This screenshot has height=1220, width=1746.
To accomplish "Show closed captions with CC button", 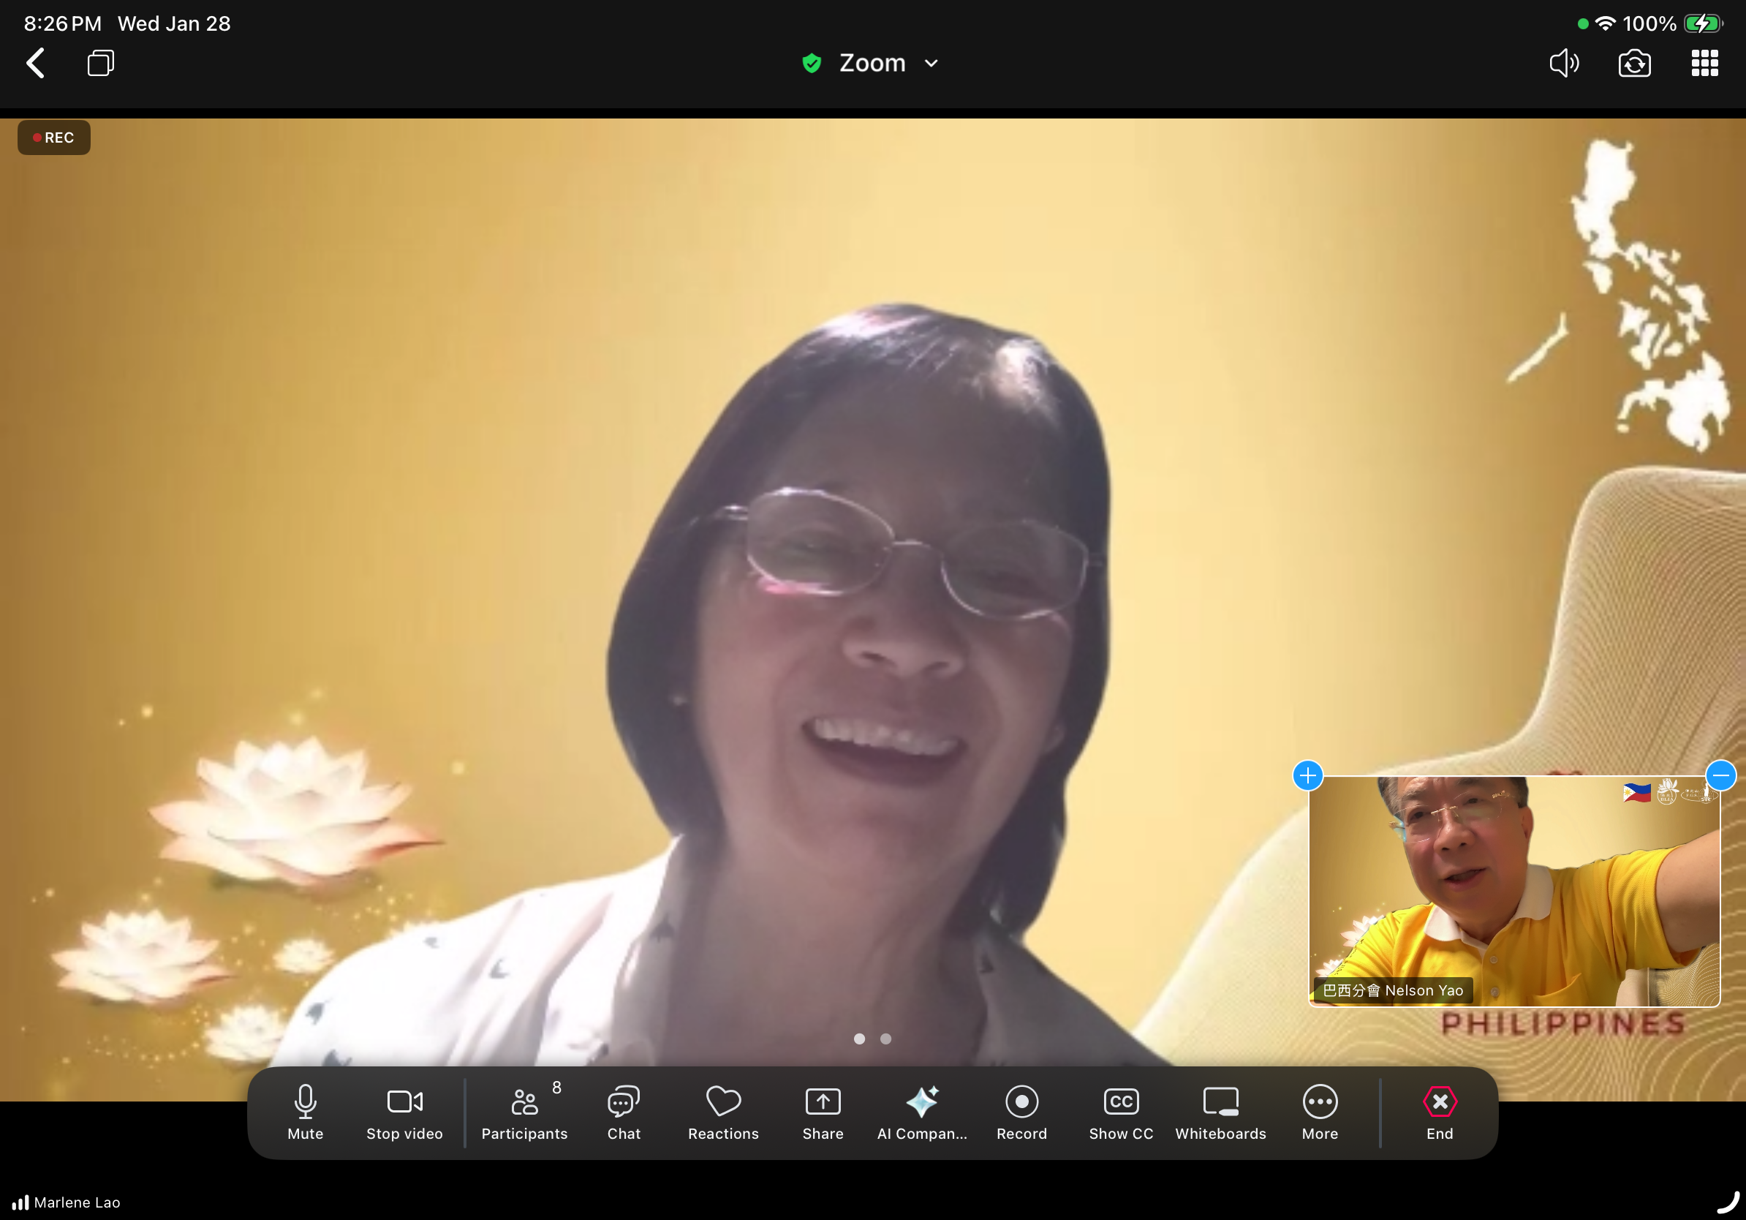I will 1120,1111.
